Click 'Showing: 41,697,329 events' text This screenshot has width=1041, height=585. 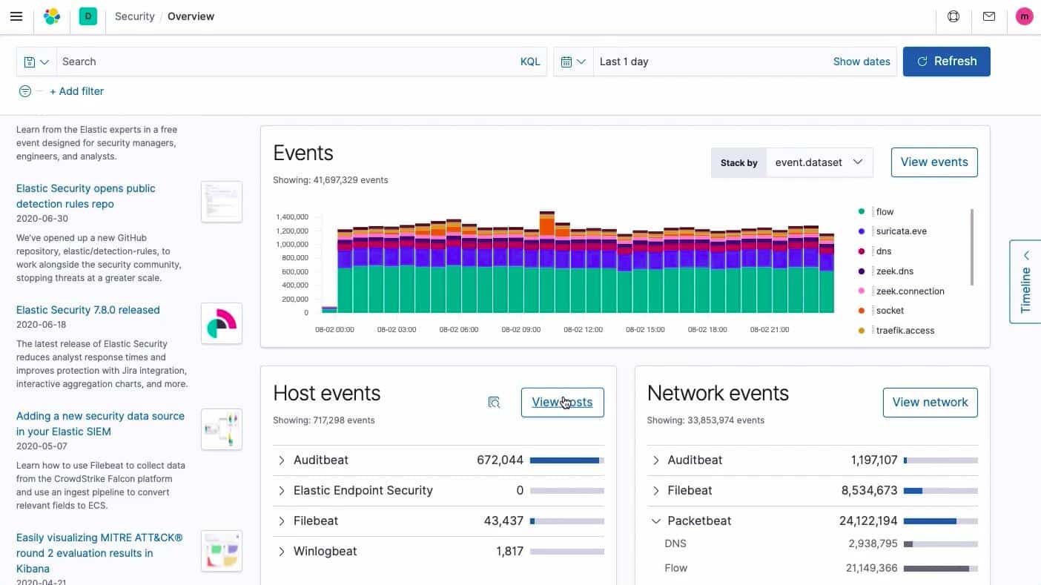click(x=331, y=180)
